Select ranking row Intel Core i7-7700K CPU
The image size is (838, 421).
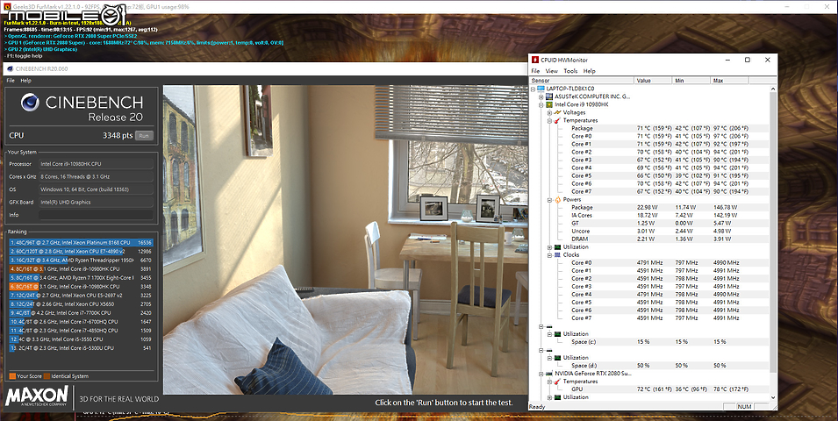click(81, 313)
